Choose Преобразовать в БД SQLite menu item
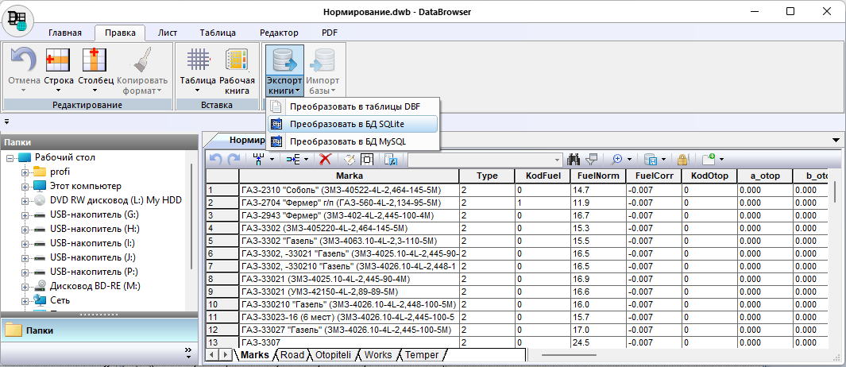This screenshot has width=846, height=367. 347,124
